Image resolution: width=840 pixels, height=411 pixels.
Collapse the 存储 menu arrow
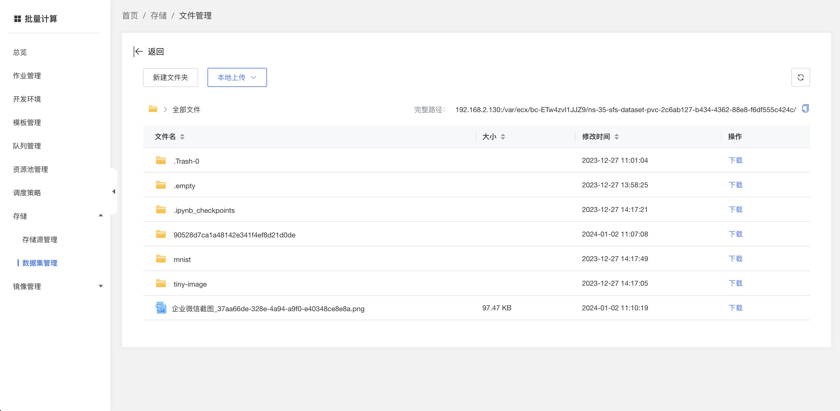pos(101,215)
